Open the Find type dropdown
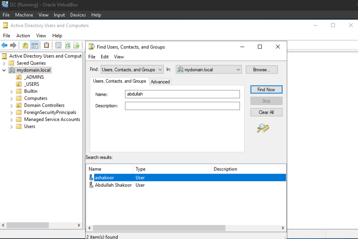The image size is (358, 239). [x=132, y=70]
